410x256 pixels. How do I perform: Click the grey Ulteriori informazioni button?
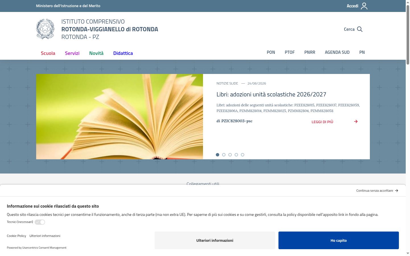(215, 240)
